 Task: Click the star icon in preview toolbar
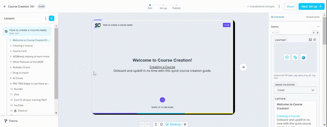click(x=185, y=124)
